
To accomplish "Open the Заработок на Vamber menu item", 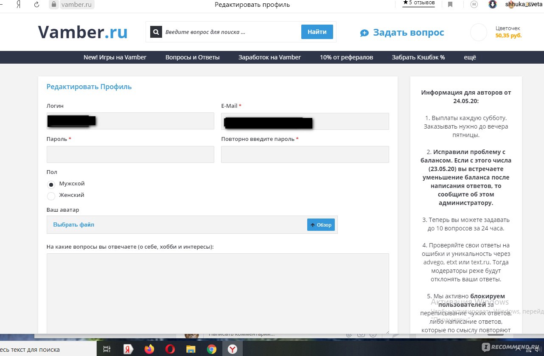I will coord(269,57).
